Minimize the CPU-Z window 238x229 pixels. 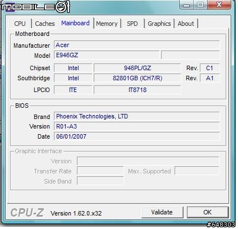[x=186, y=4]
